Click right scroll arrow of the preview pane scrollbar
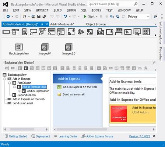Screen dimensions: 165x147 point(154,129)
